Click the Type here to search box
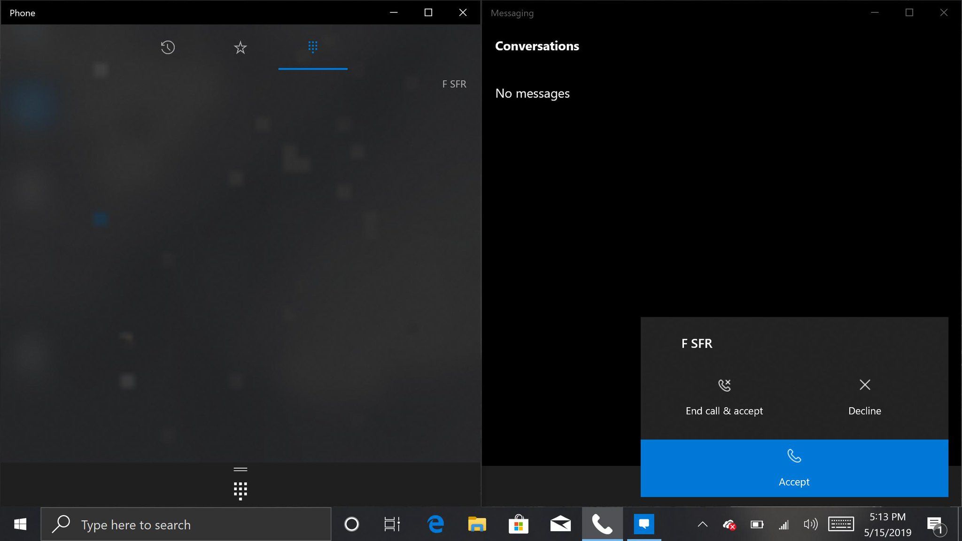This screenshot has height=541, width=962. (x=186, y=524)
